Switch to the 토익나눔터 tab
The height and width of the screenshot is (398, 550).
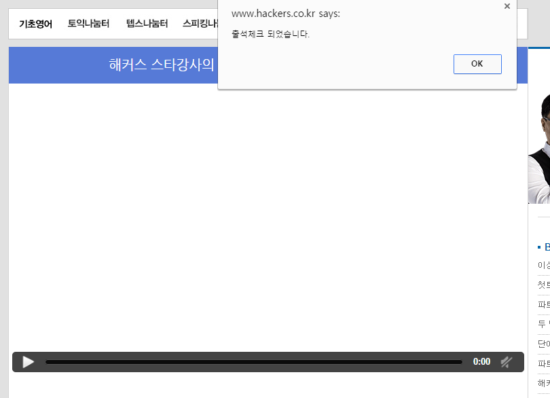click(x=88, y=24)
